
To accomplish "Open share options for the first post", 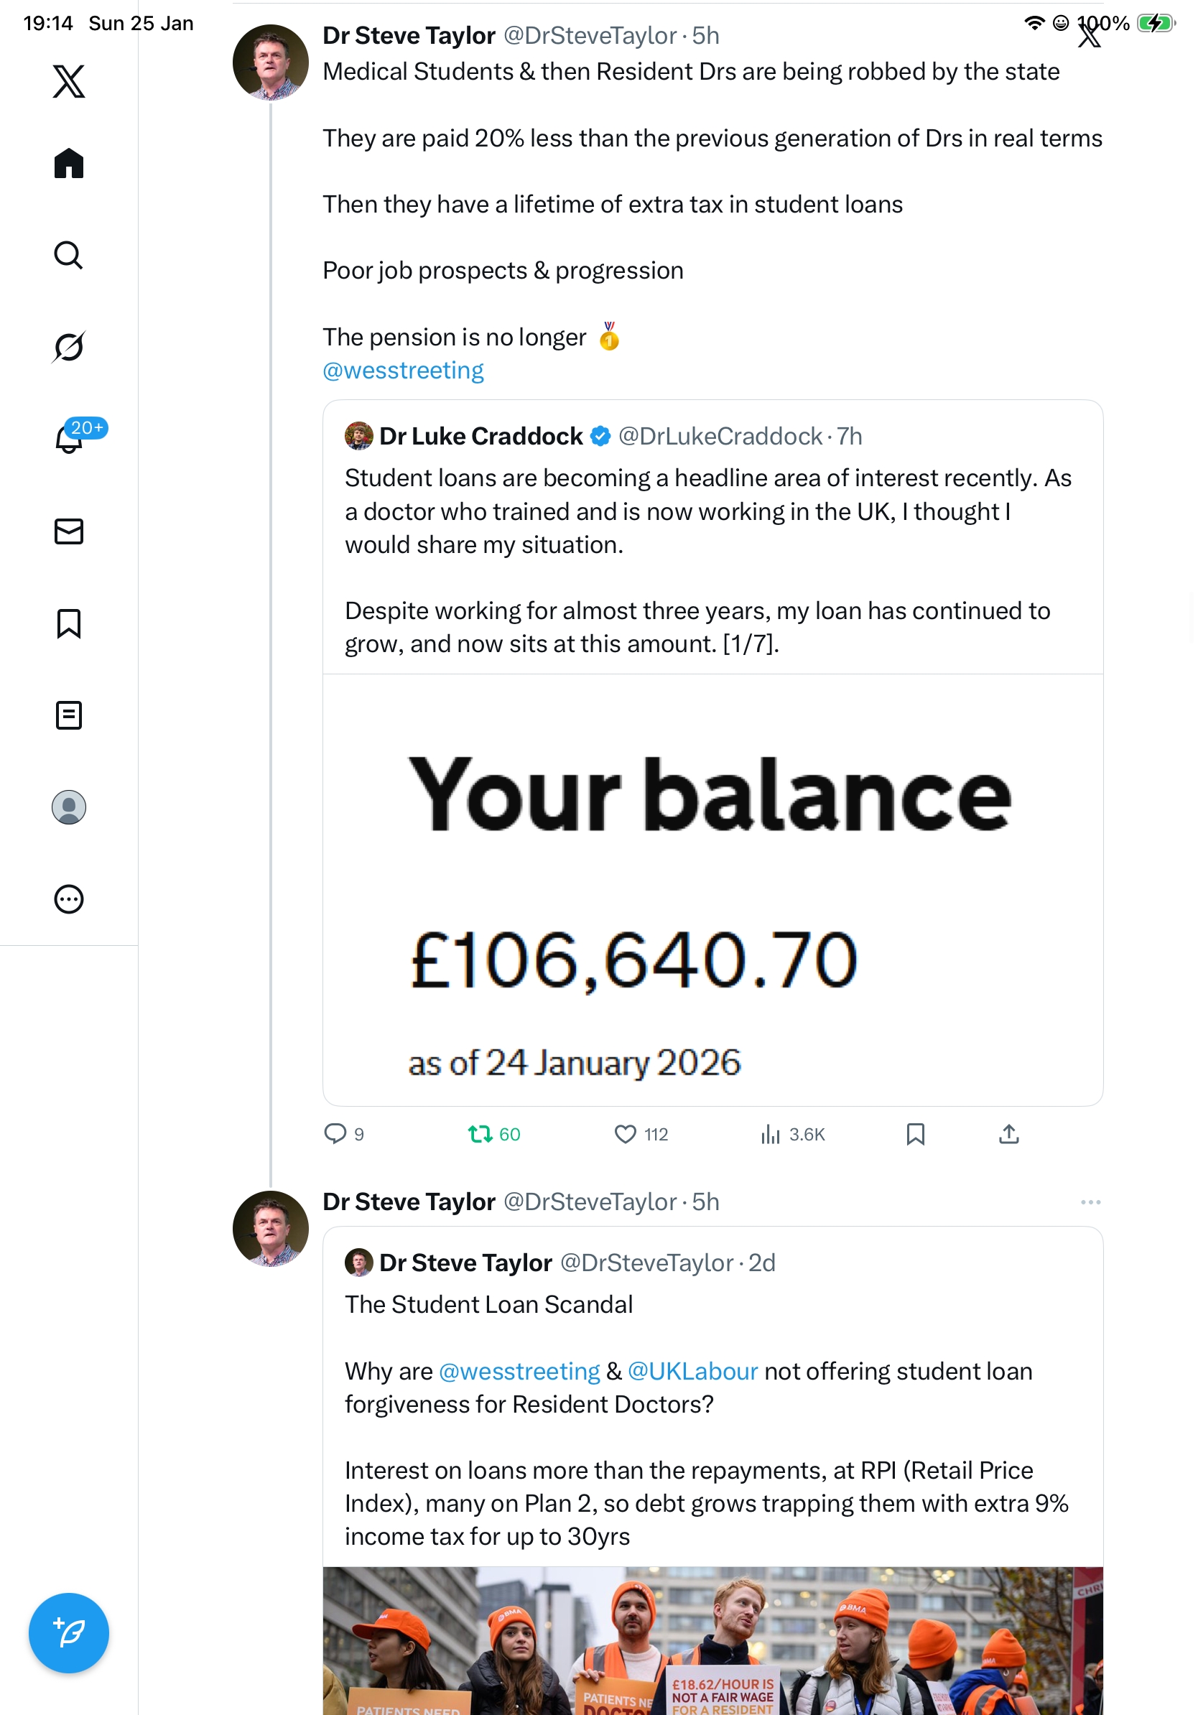I will pos(1008,1134).
